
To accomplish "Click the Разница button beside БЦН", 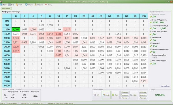I will pos(143,98).
